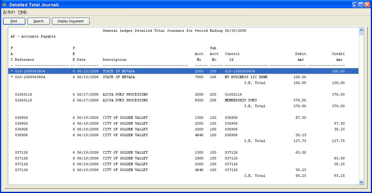Select 037126 row with account 4840

click(183, 170)
